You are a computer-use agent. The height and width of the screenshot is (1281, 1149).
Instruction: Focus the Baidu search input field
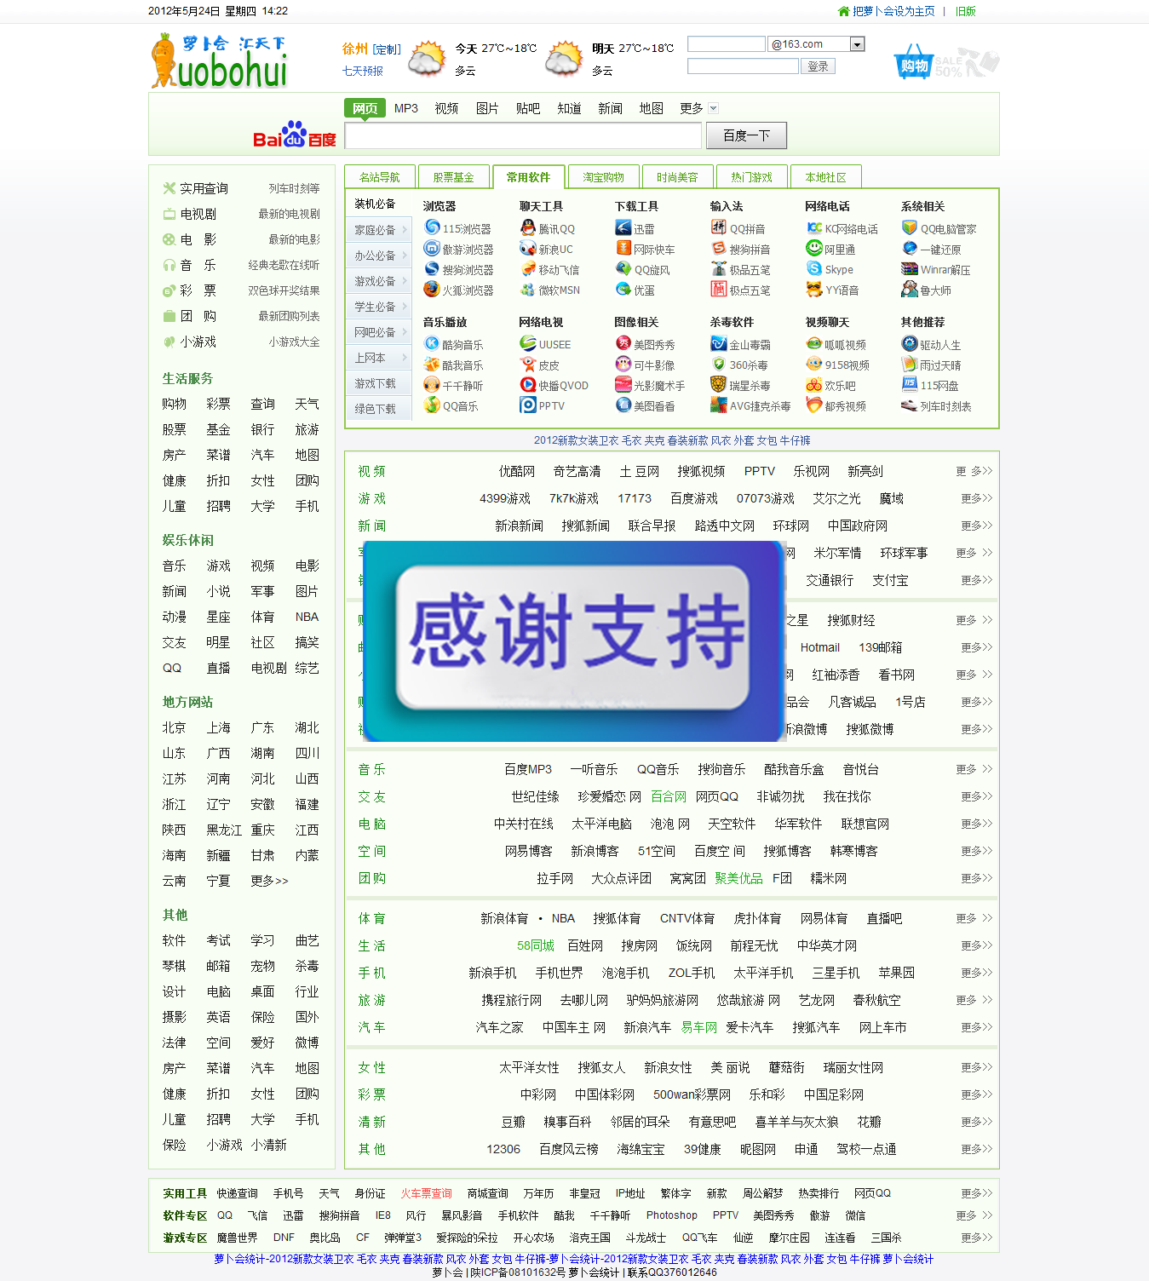tap(523, 135)
